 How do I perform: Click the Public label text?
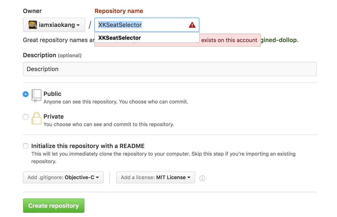52,94
